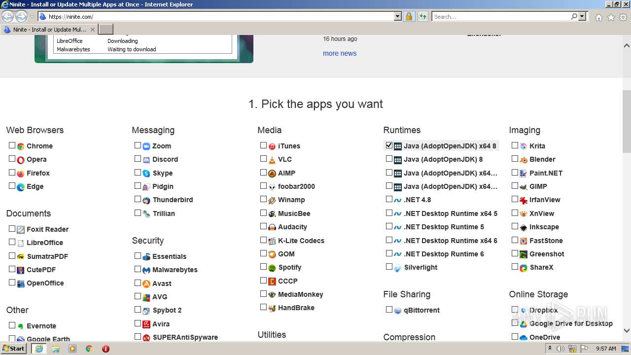Check the LibreOffice checkbox
This screenshot has width=631, height=355.
(x=12, y=242)
